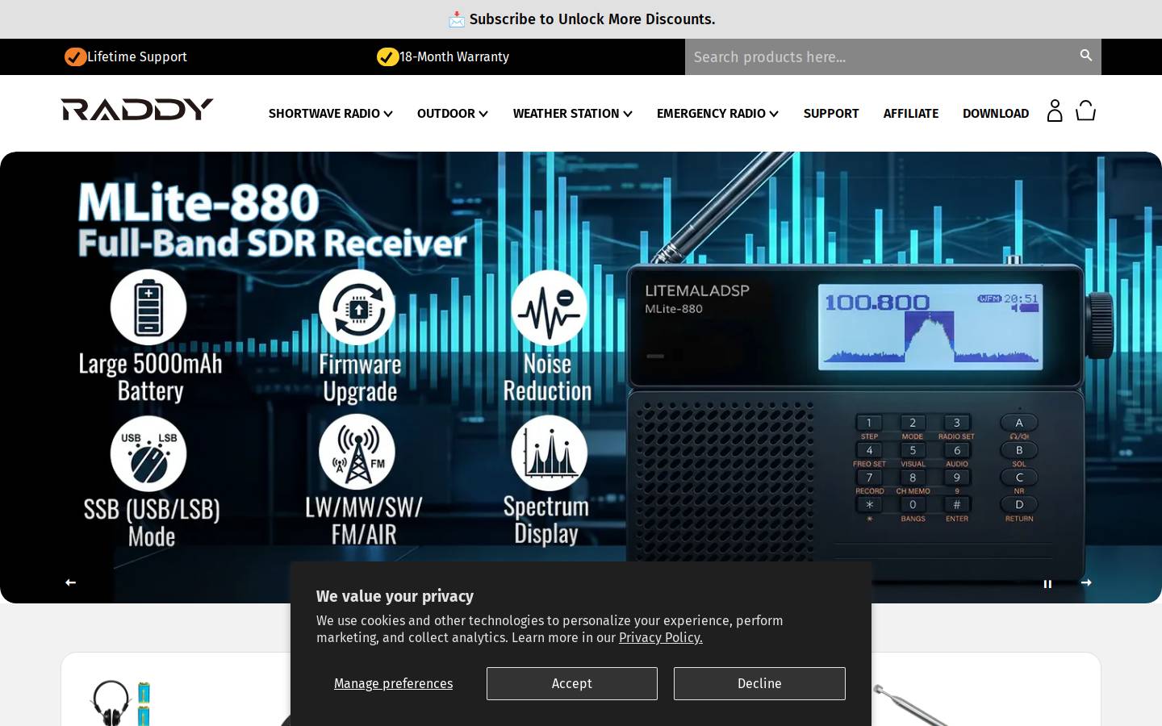Click the Raddy logo
Viewport: 1162px width, 726px height.
pyautogui.click(x=137, y=109)
